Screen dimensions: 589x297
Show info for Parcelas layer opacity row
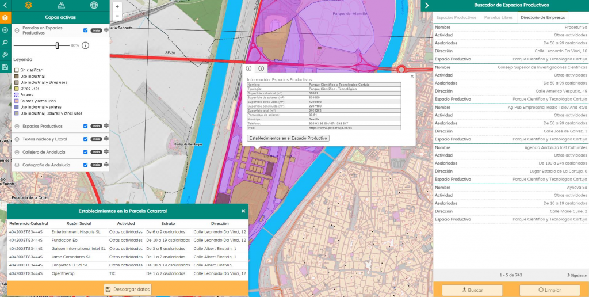(x=85, y=45)
